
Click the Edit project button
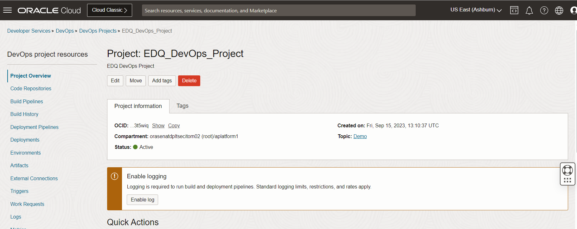point(115,81)
